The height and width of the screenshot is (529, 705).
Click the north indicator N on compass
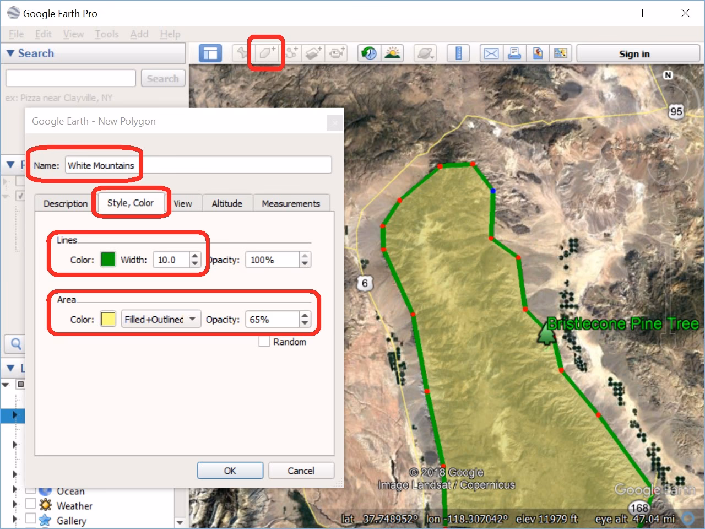668,75
